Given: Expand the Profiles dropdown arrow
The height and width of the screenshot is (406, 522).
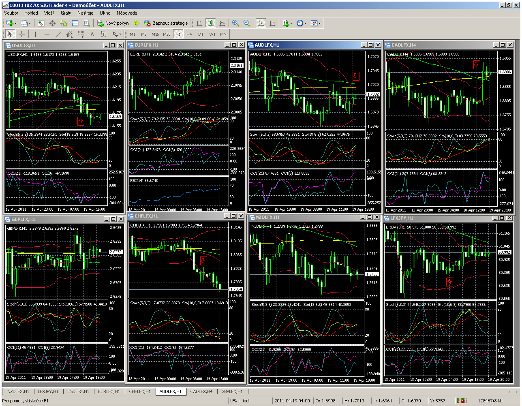Looking at the screenshot, I should click(30, 23).
